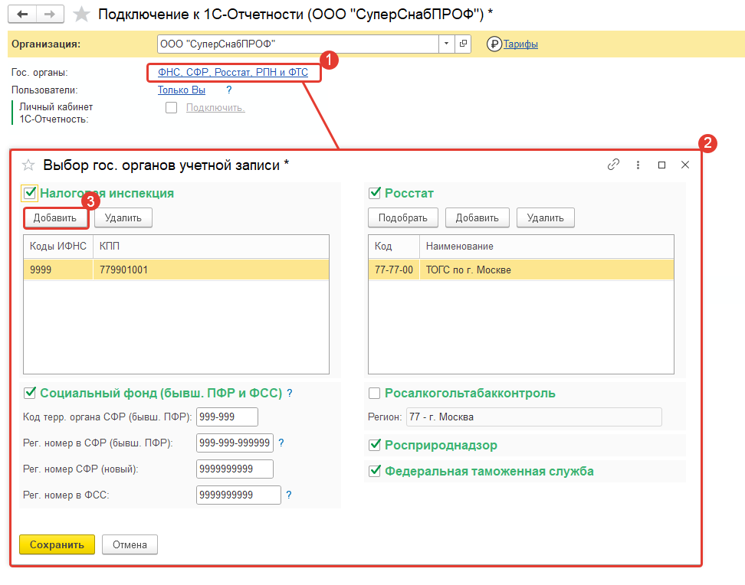This screenshot has width=745, height=585.
Task: Maximize the Выбор гос. органов dialog
Action: pos(661,165)
